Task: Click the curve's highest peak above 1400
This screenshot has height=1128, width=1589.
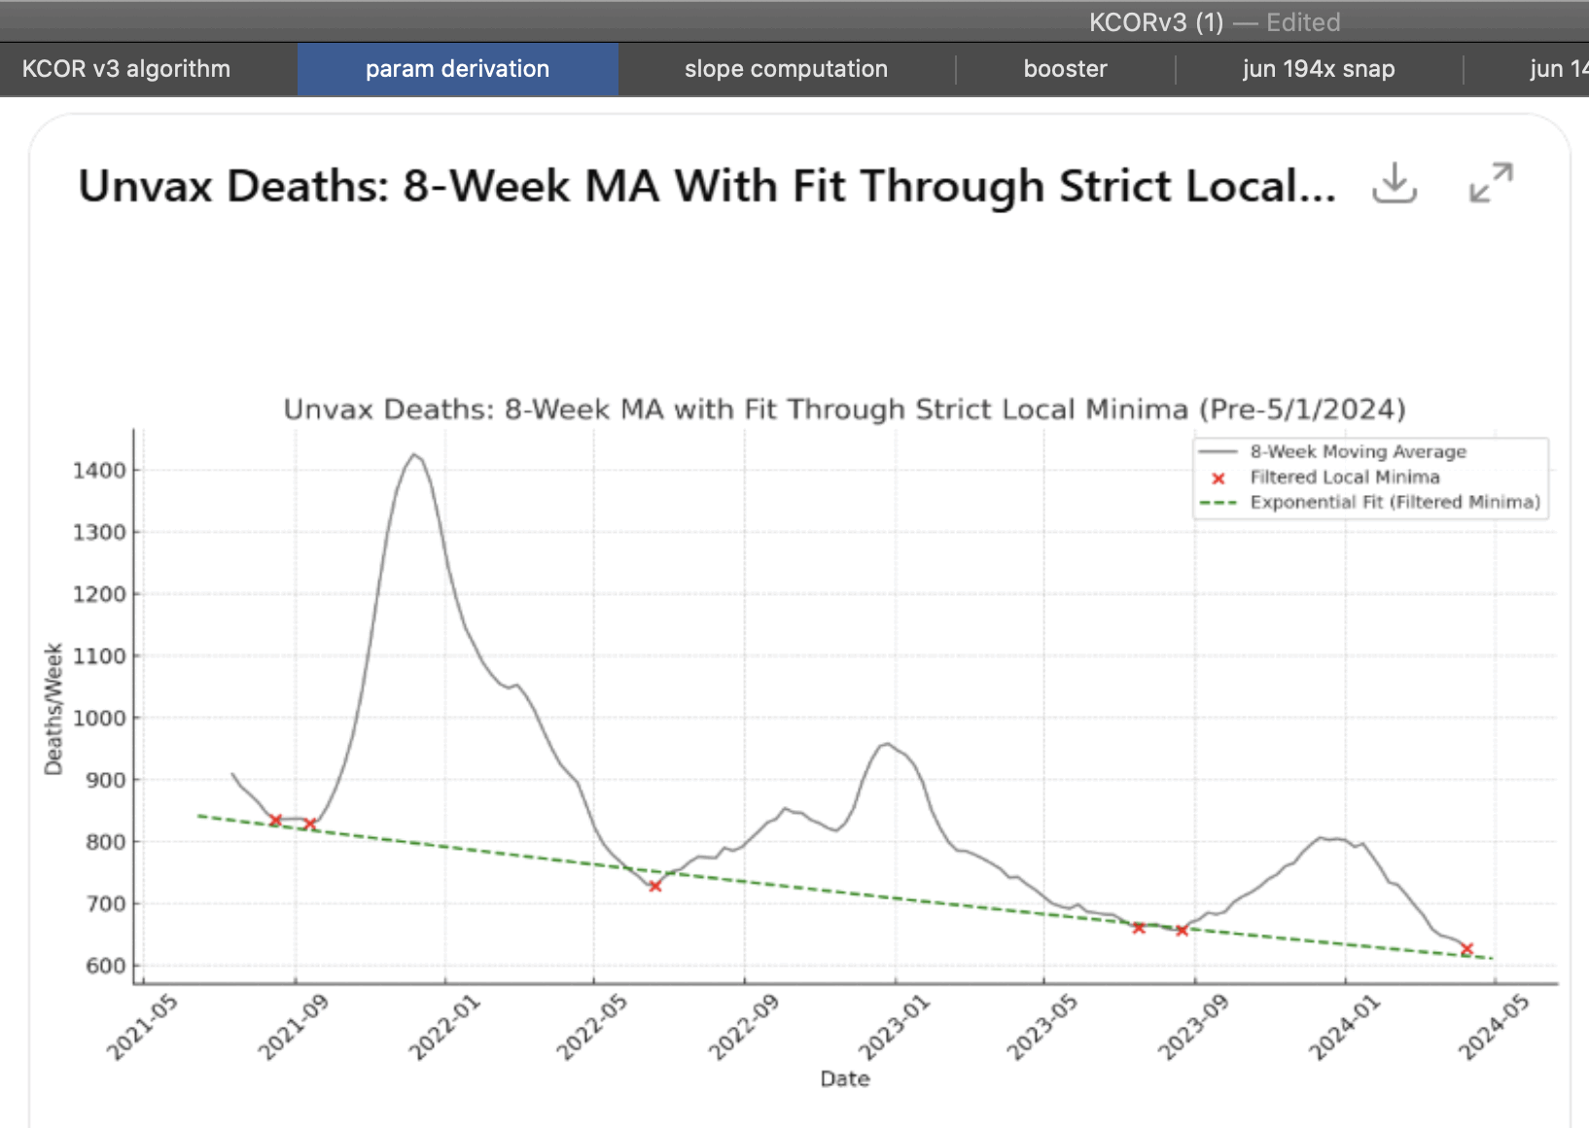Action: (x=414, y=455)
